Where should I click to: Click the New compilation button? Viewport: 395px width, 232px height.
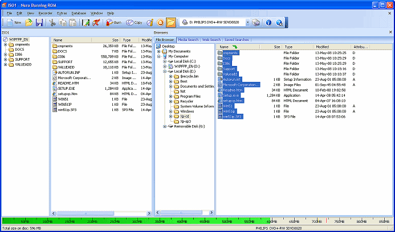point(14,23)
